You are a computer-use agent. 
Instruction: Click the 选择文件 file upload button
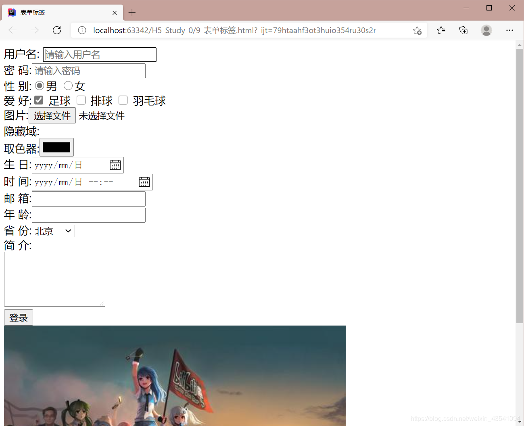[52, 116]
